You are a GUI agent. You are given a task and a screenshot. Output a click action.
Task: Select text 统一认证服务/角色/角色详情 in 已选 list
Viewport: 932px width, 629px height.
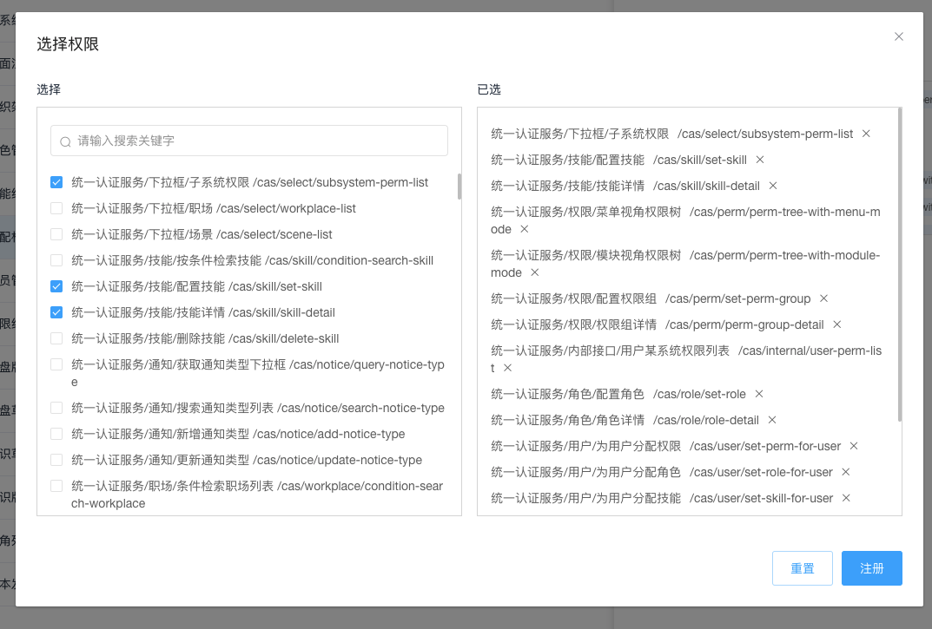568,420
